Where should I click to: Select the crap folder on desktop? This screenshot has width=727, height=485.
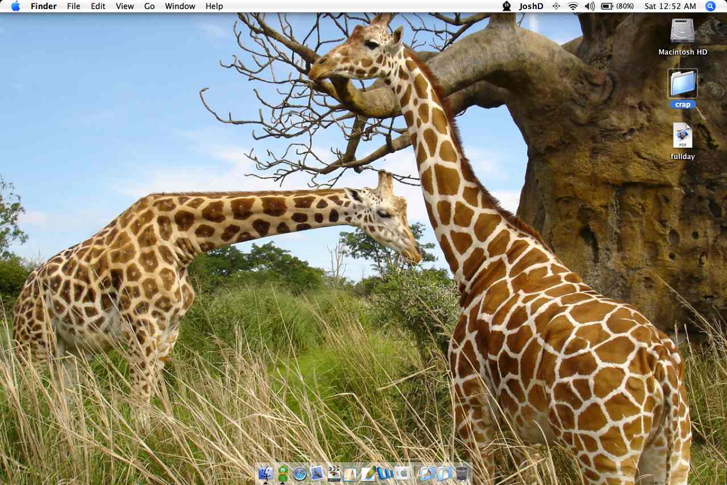pos(683,83)
